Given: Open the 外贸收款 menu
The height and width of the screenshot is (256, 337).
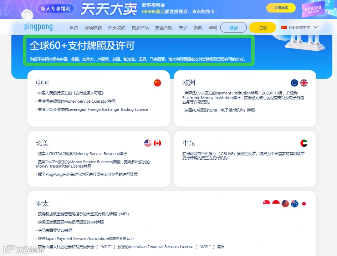Looking at the screenshot, I should tap(117, 27).
